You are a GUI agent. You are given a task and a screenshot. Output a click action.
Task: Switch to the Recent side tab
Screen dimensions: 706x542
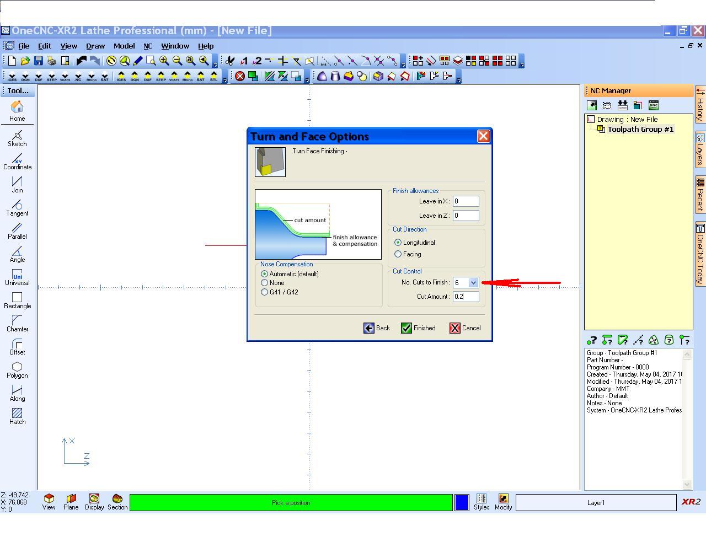(x=700, y=194)
